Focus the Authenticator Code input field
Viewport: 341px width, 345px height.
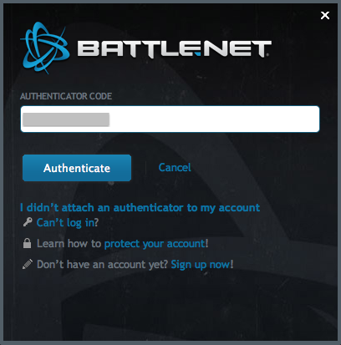pos(170,119)
